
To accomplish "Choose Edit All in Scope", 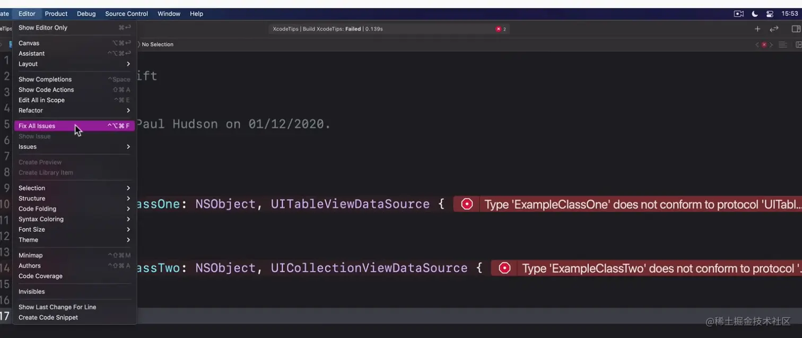I will pos(74,100).
